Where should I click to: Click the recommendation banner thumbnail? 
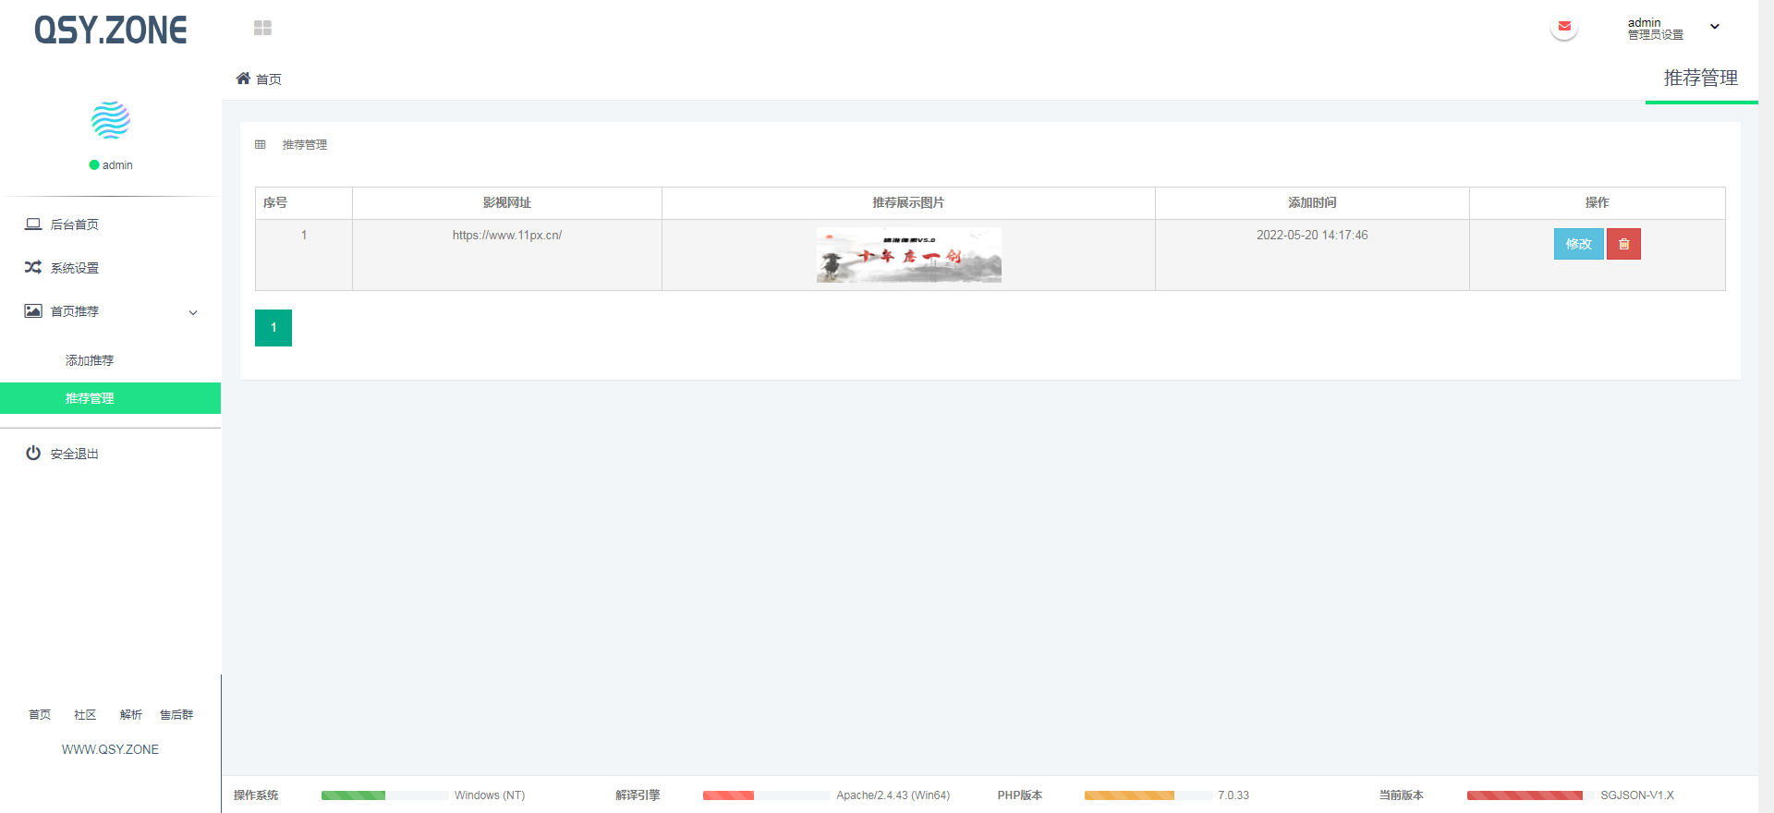[908, 255]
